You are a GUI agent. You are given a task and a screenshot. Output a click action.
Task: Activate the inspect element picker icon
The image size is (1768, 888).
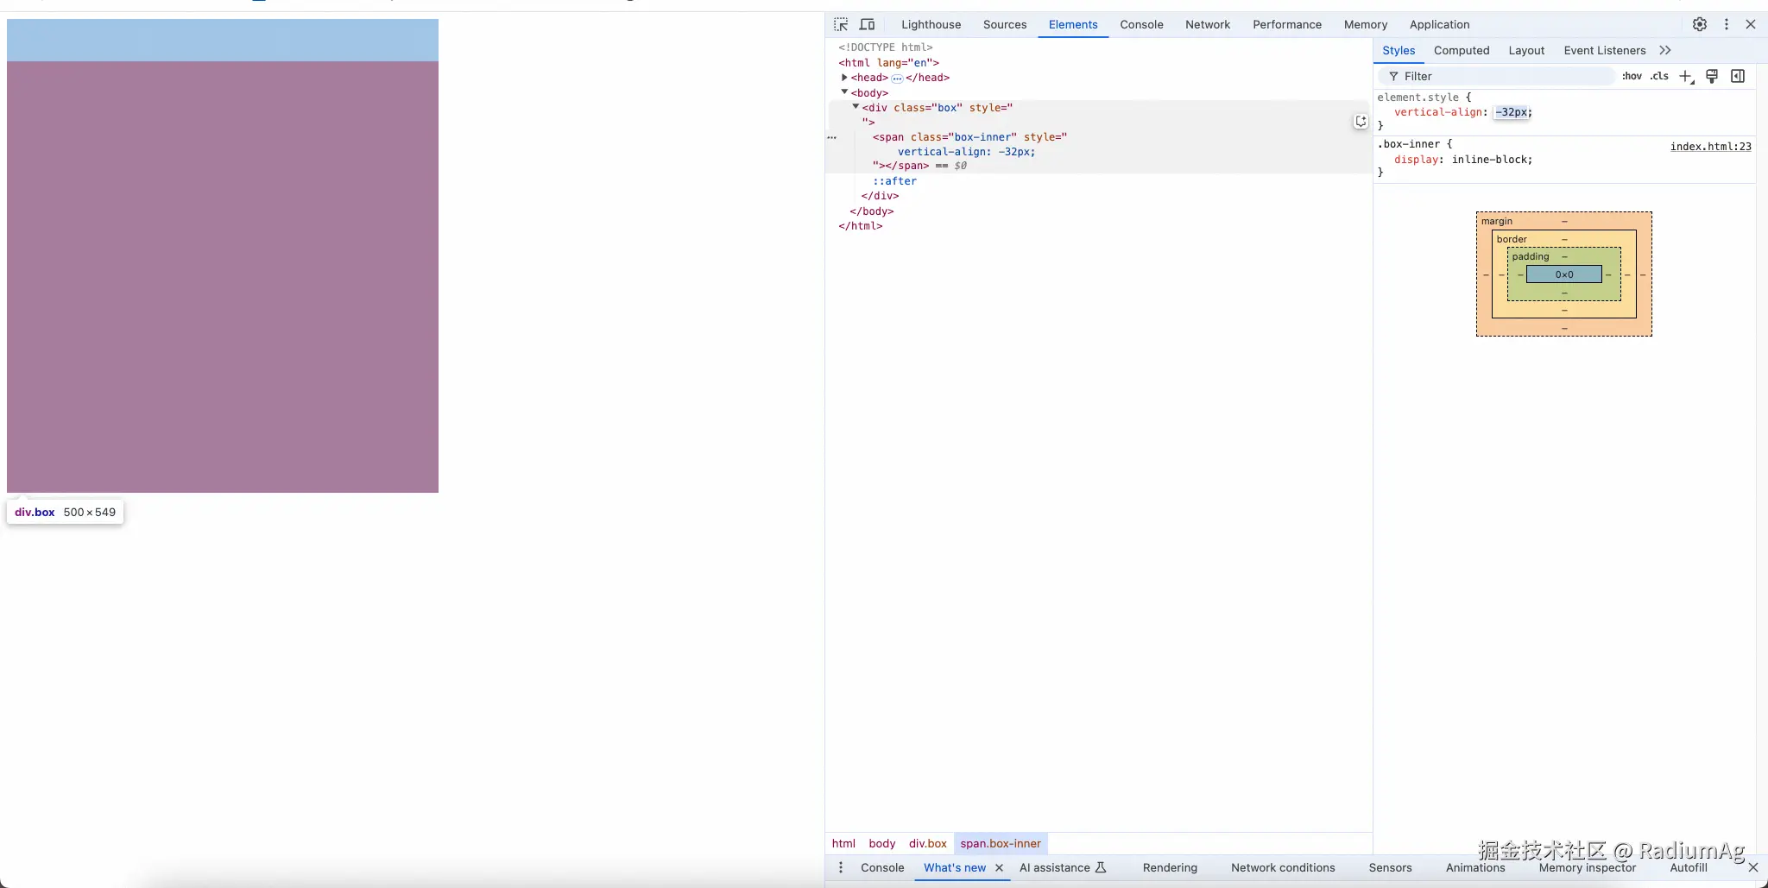tap(841, 24)
